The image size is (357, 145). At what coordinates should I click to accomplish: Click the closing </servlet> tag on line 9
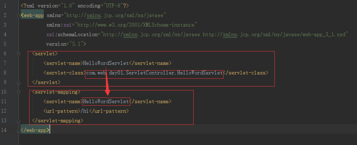[x=46, y=82]
